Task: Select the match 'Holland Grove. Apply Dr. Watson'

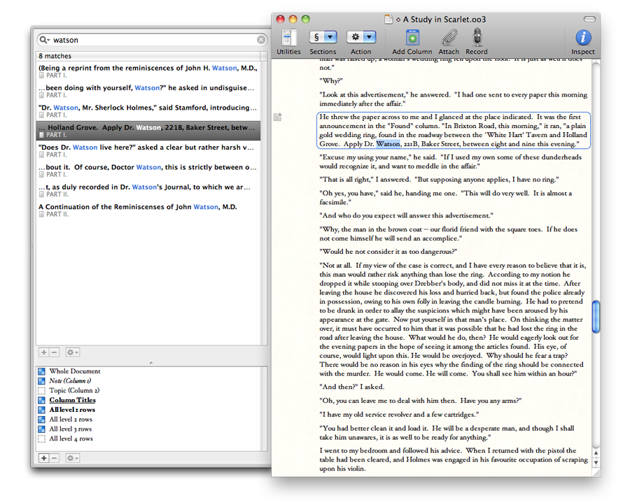Action: coord(148,131)
